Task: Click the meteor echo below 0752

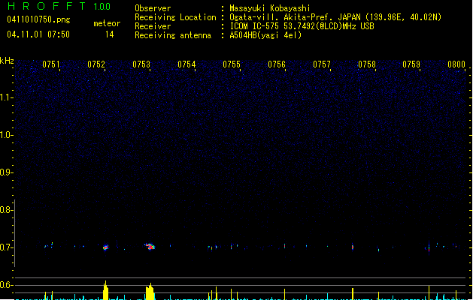Action: [105, 247]
